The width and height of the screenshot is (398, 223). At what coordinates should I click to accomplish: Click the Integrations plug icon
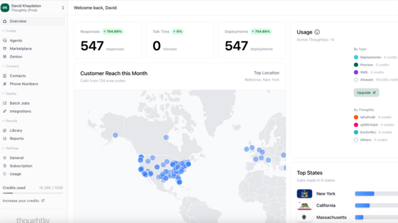4,111
